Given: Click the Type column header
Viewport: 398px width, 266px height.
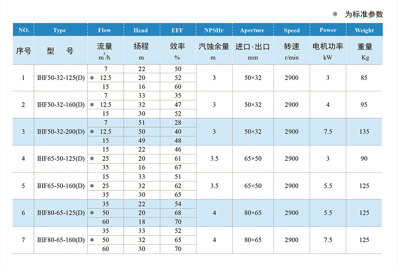Looking at the screenshot, I should 59,30.
